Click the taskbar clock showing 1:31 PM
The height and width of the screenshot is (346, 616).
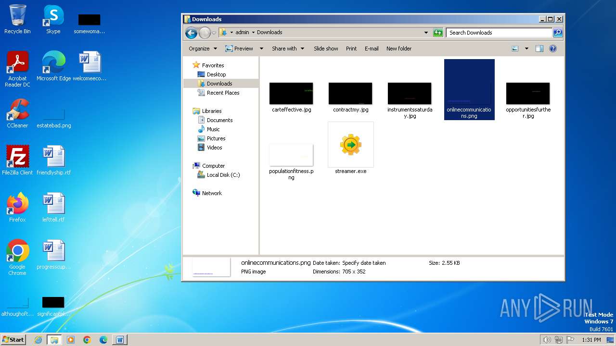[x=591, y=340]
